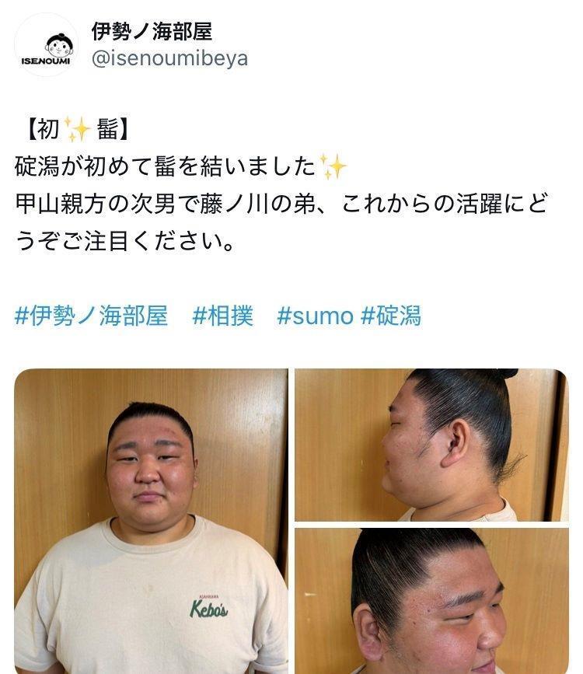
Task: Follow the #sumo hashtag
Action: pos(315,316)
